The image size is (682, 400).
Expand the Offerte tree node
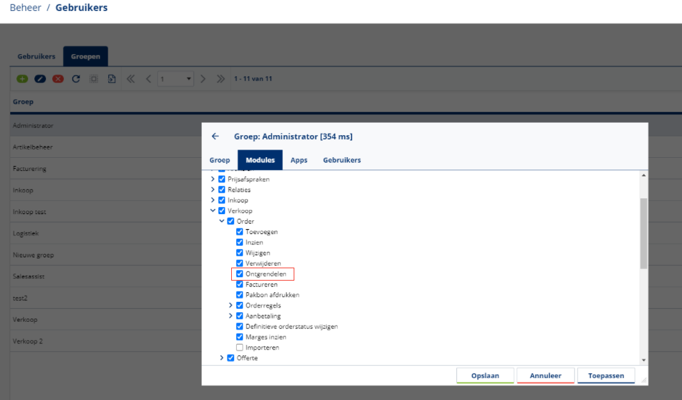[222, 358]
